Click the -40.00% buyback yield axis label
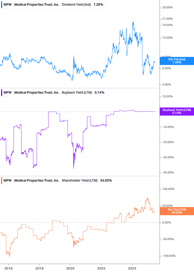The width and height of the screenshot is (194, 272). (x=168, y=173)
